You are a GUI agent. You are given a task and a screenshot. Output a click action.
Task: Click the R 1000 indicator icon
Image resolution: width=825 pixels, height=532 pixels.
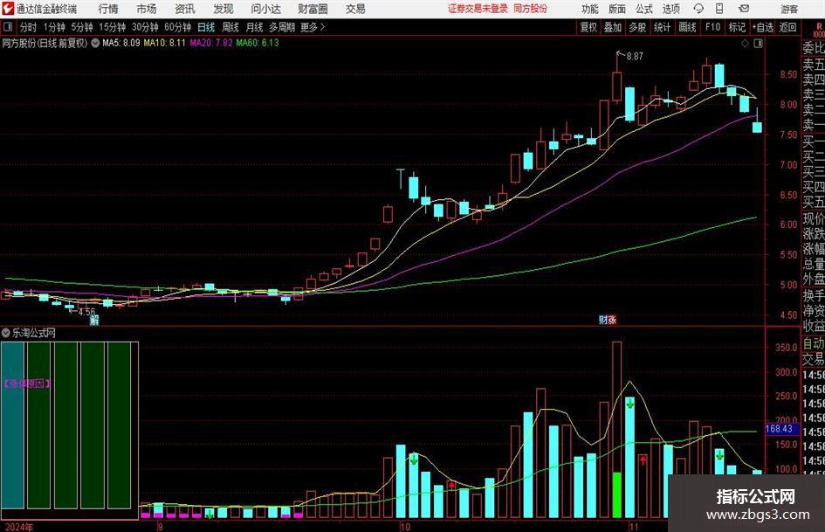coord(818,30)
